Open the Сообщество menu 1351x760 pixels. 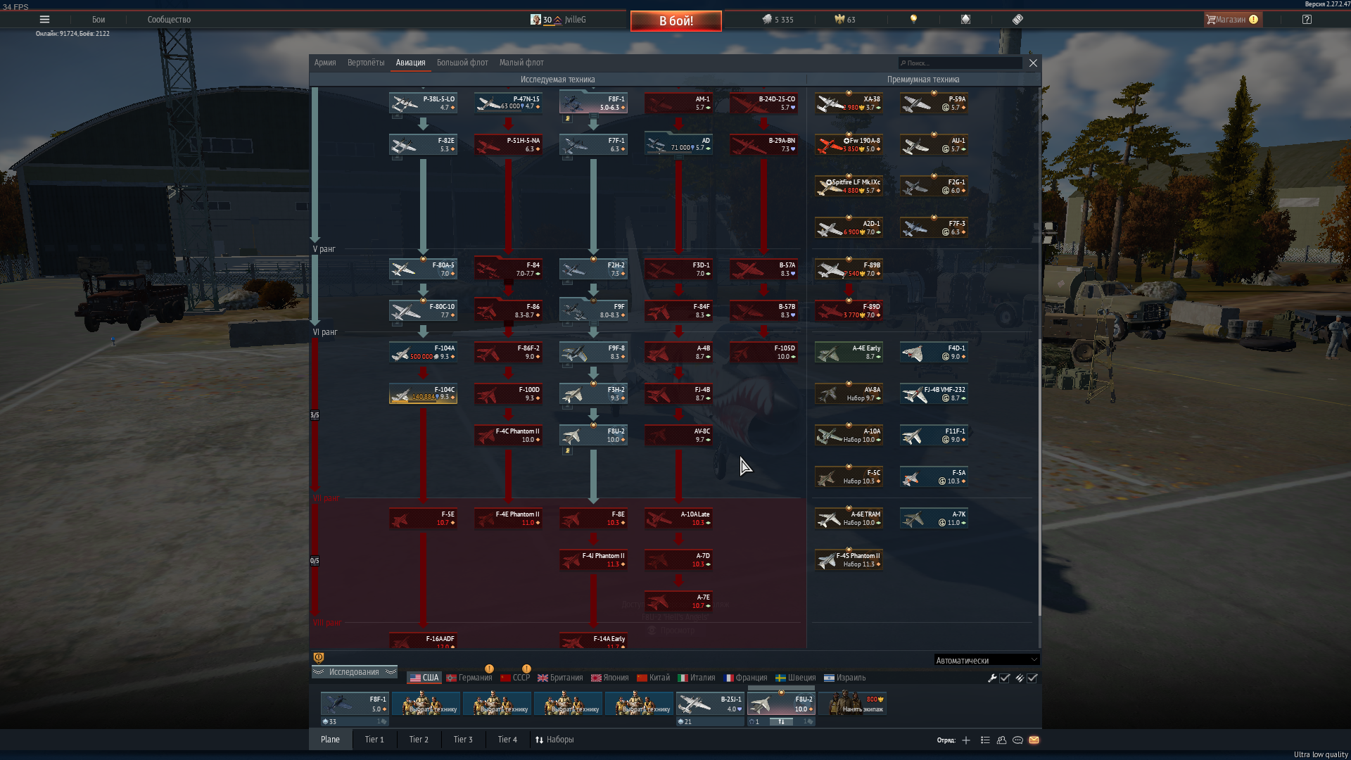click(x=169, y=20)
